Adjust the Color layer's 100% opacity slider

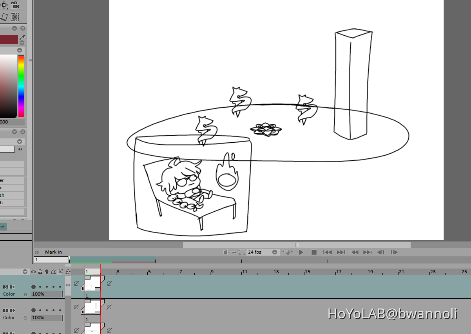click(x=47, y=294)
